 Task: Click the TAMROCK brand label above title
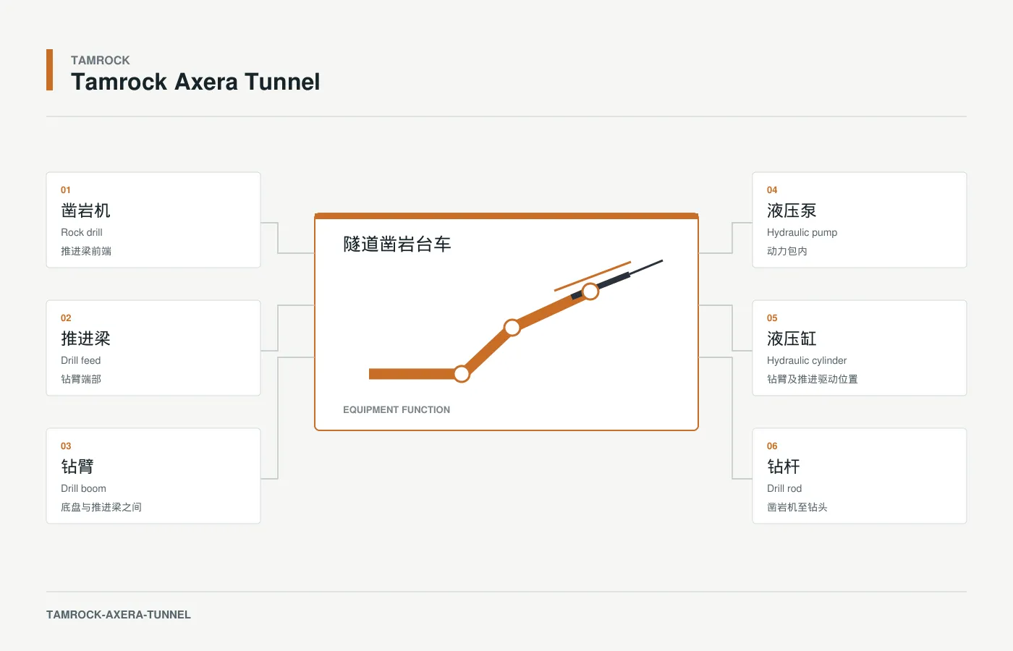pos(101,60)
